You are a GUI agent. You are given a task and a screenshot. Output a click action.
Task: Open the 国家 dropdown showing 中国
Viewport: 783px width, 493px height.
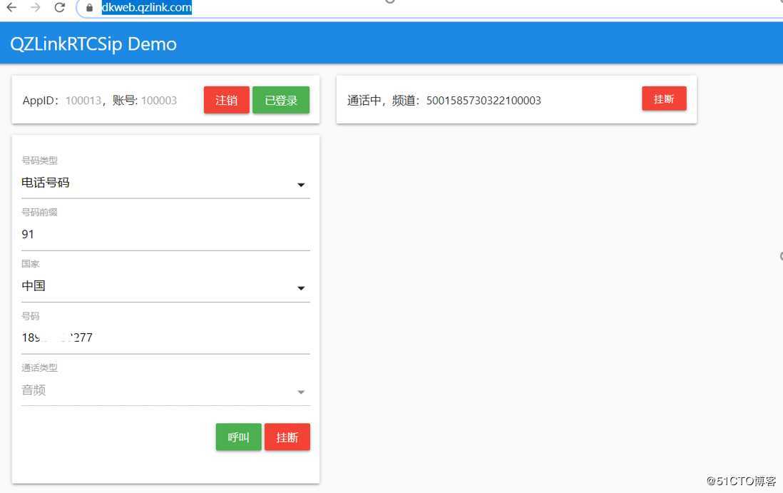tap(165, 286)
